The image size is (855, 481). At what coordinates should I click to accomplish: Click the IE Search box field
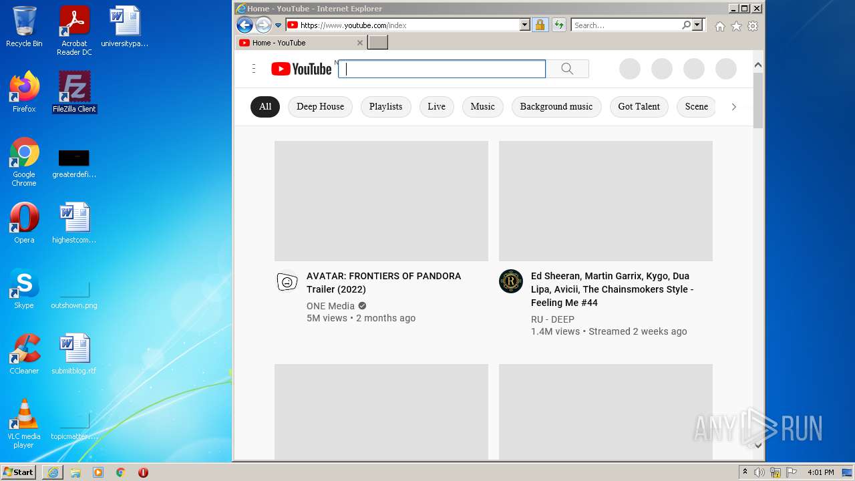tap(626, 25)
